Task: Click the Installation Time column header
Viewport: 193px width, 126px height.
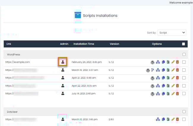Action: coord(84,44)
